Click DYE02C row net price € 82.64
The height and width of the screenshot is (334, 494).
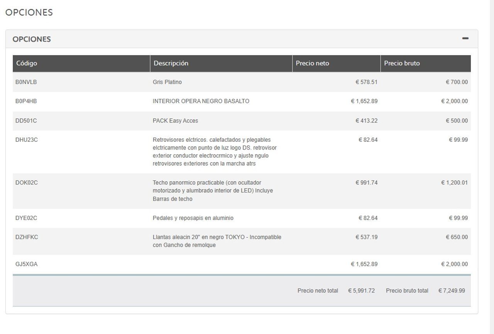click(368, 218)
